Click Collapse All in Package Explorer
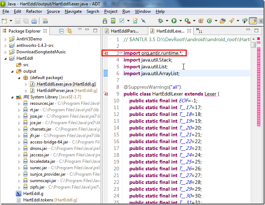This screenshot has width=265, height=205. (x=61, y=31)
